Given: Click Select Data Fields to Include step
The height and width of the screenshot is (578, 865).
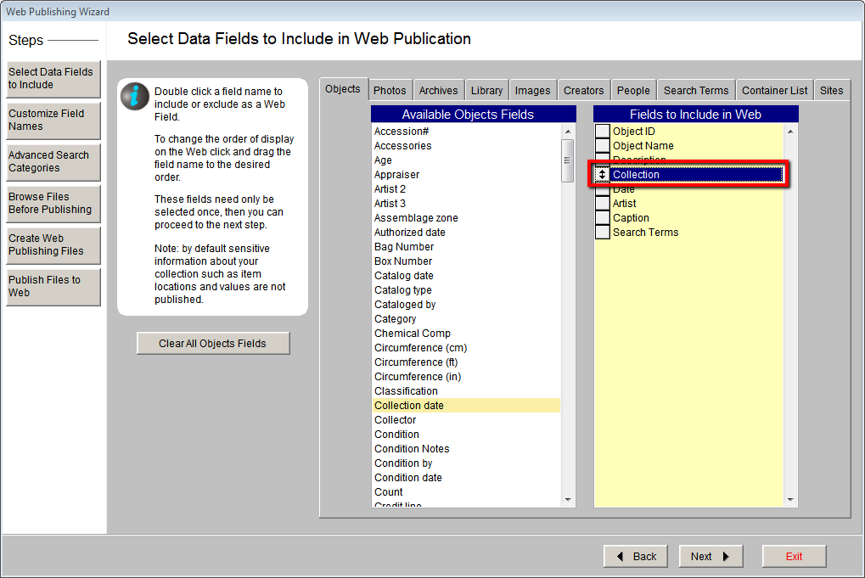Looking at the screenshot, I should (x=53, y=79).
